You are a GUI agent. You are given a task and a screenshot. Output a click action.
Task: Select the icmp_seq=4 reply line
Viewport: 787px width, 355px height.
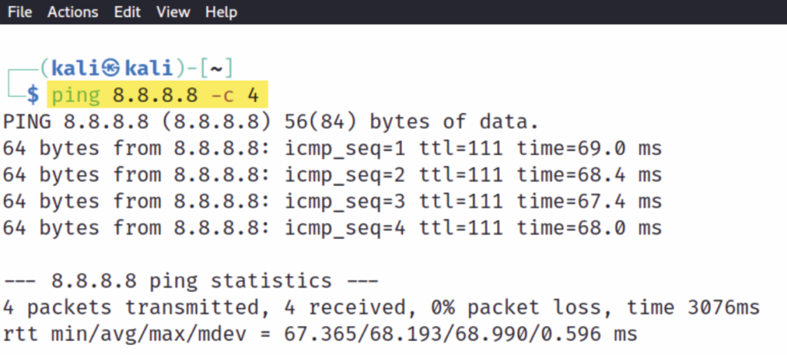(332, 228)
